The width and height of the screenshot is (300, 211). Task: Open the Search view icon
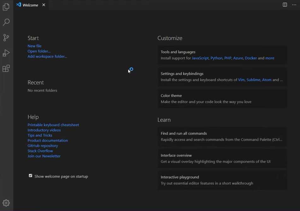[6, 22]
